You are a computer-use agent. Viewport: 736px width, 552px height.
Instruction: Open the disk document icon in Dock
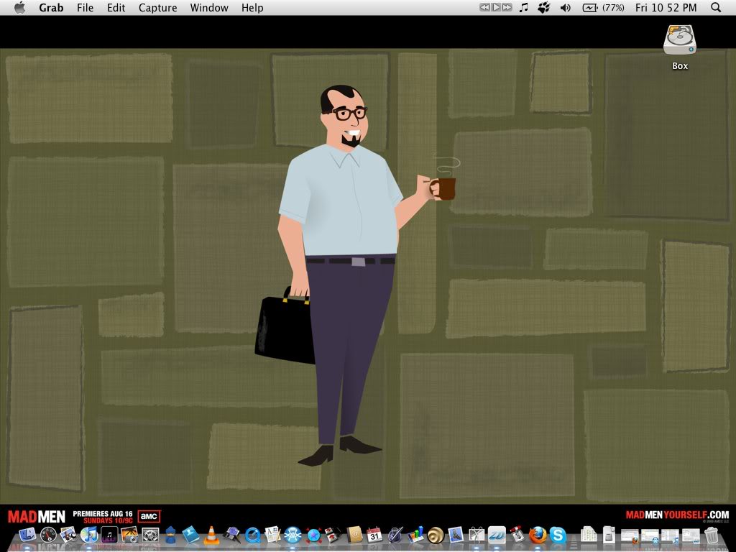[x=609, y=535]
